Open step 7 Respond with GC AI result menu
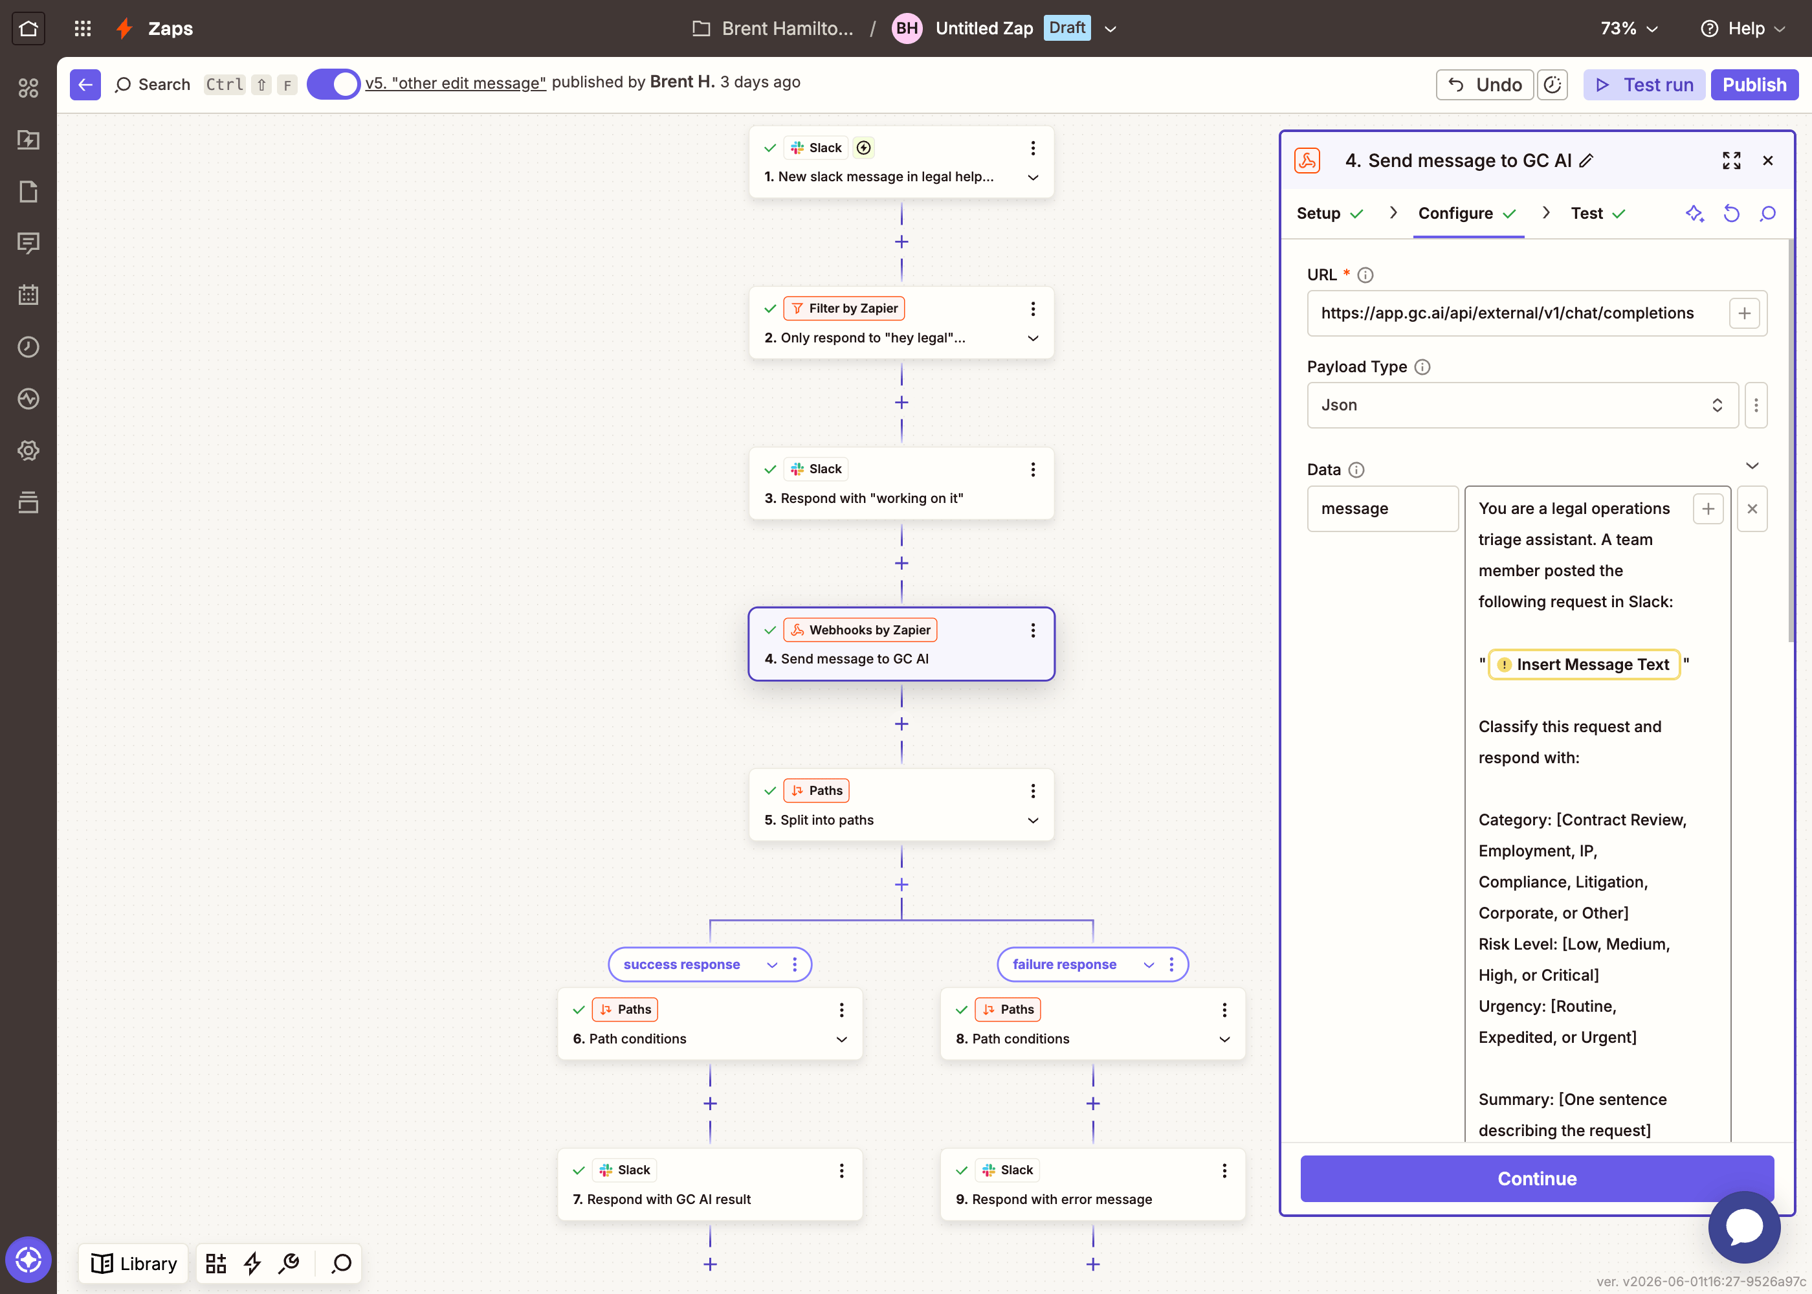 [x=842, y=1170]
